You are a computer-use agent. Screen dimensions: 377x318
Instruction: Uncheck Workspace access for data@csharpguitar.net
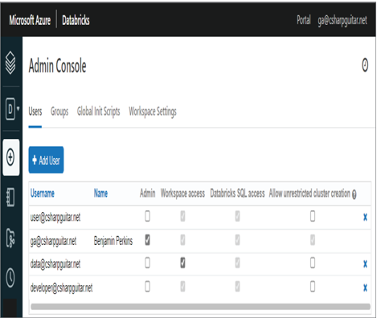(x=182, y=263)
